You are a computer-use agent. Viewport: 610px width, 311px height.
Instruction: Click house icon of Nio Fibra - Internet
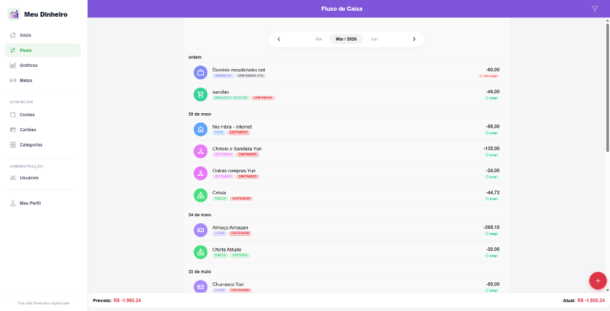(x=200, y=129)
